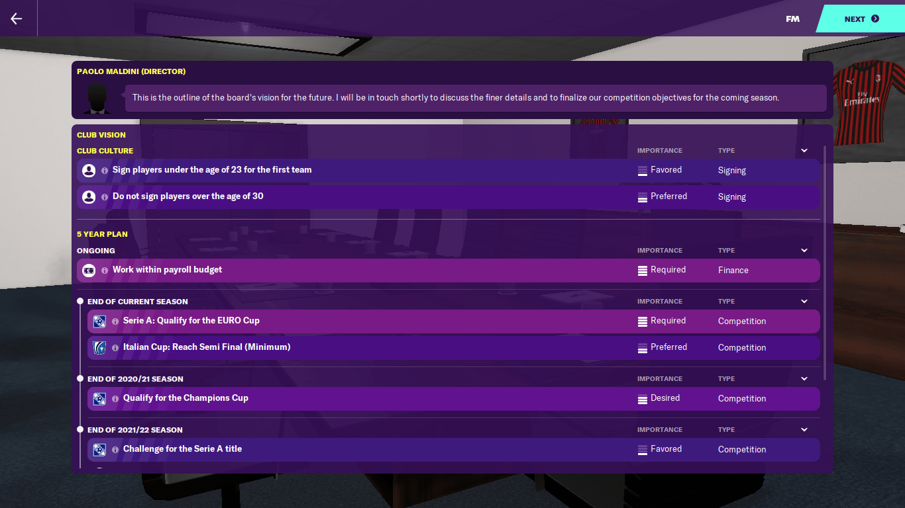
Task: Click the vision panel vertical scrollbar
Action: click(x=825, y=263)
